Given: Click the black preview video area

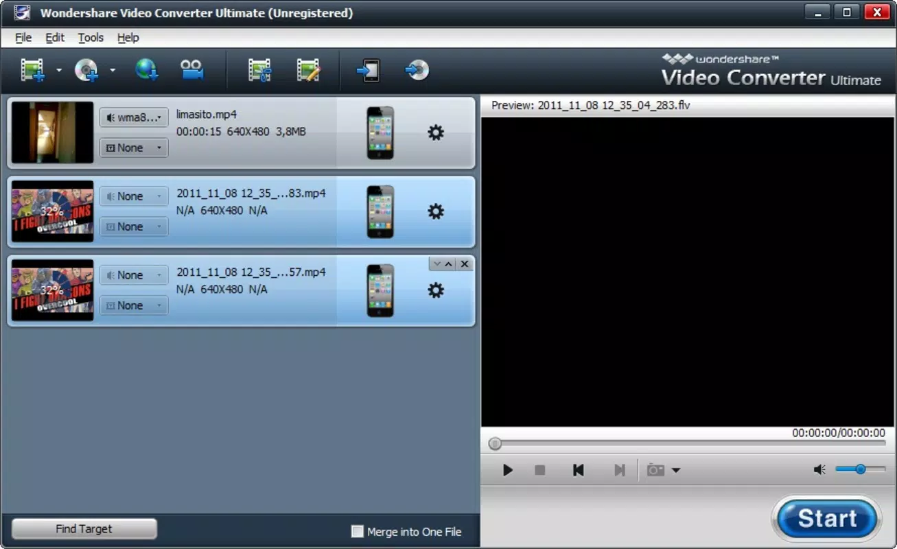Looking at the screenshot, I should (x=687, y=272).
